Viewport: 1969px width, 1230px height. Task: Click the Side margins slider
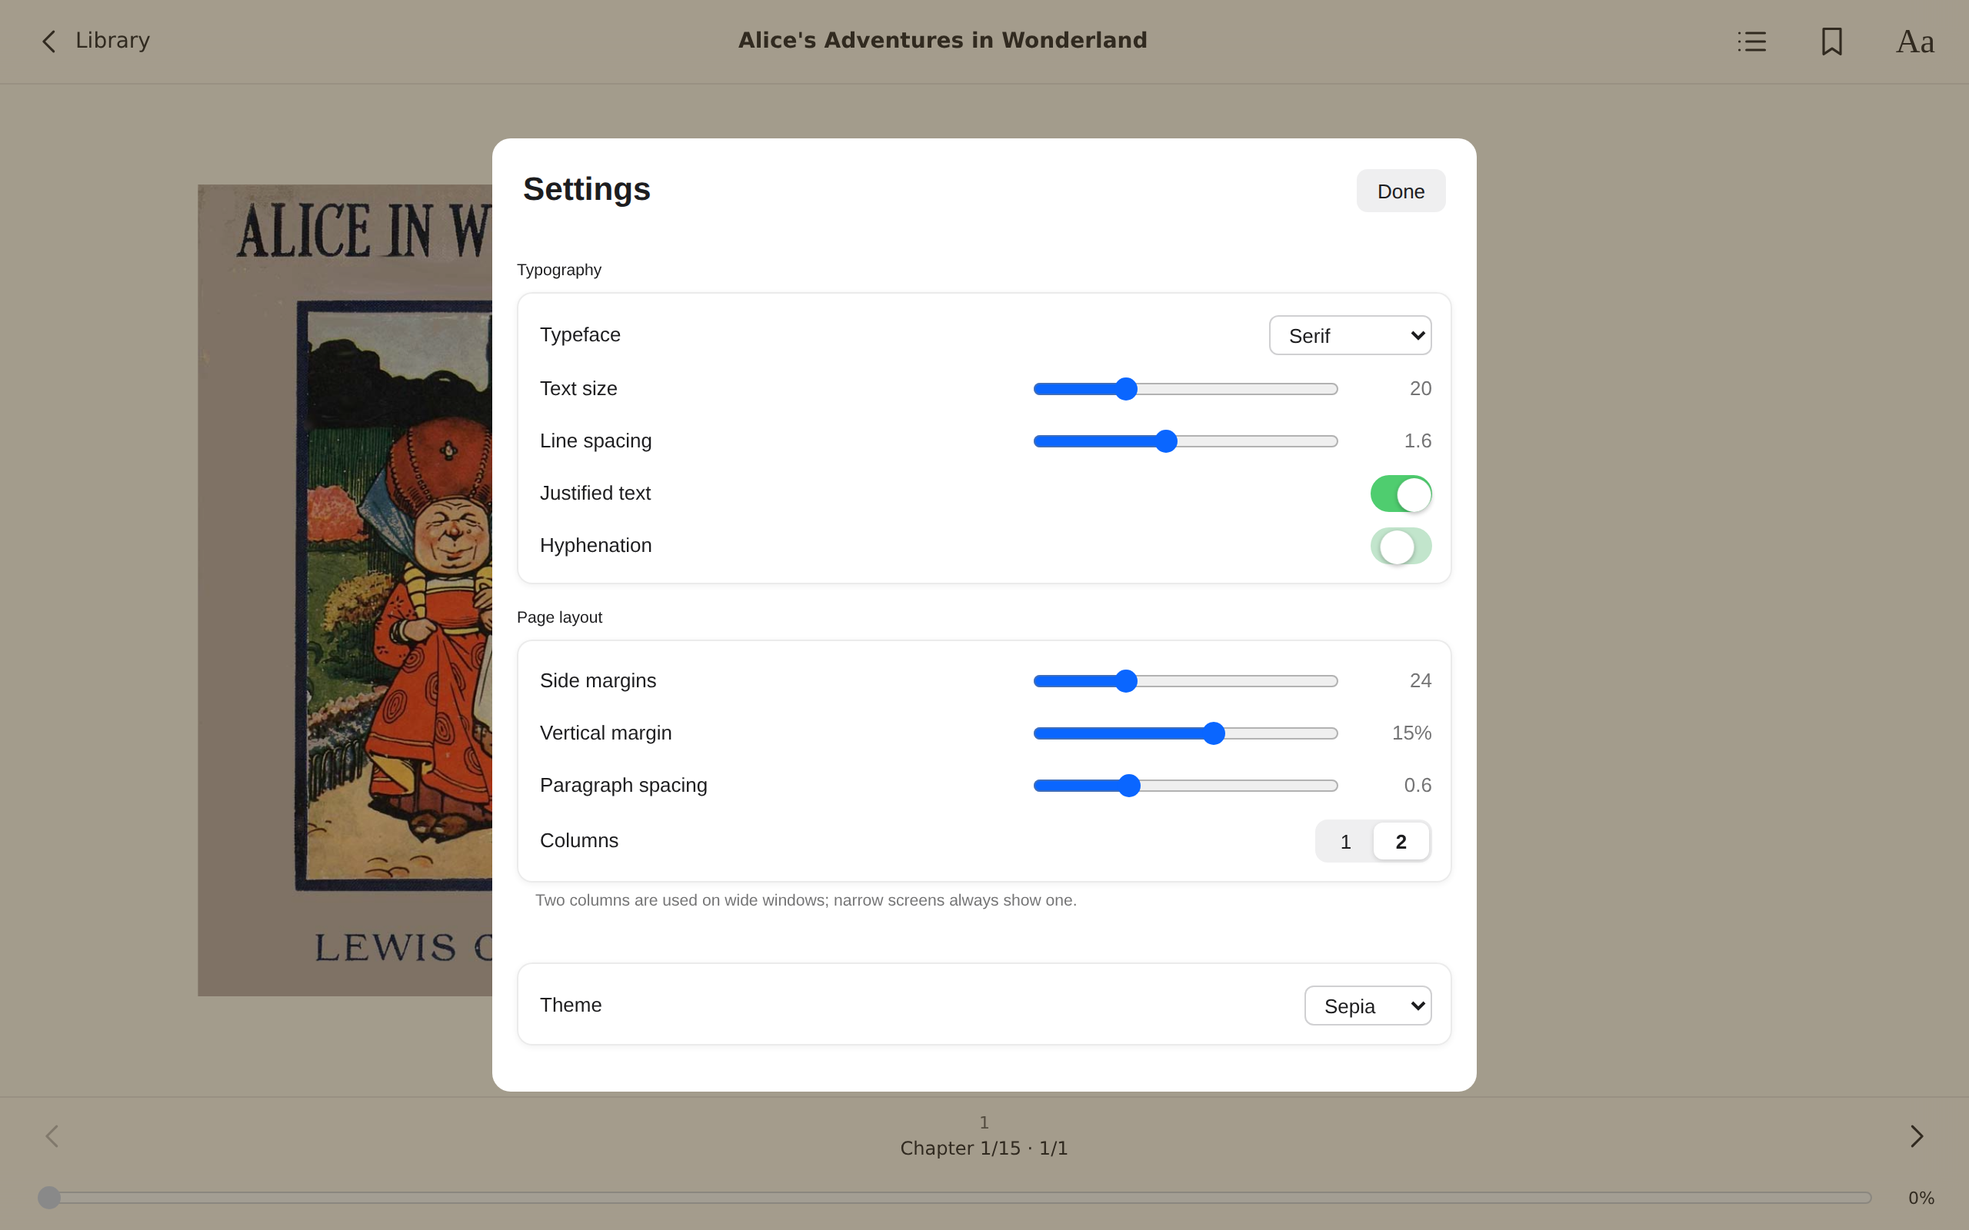click(x=1185, y=681)
